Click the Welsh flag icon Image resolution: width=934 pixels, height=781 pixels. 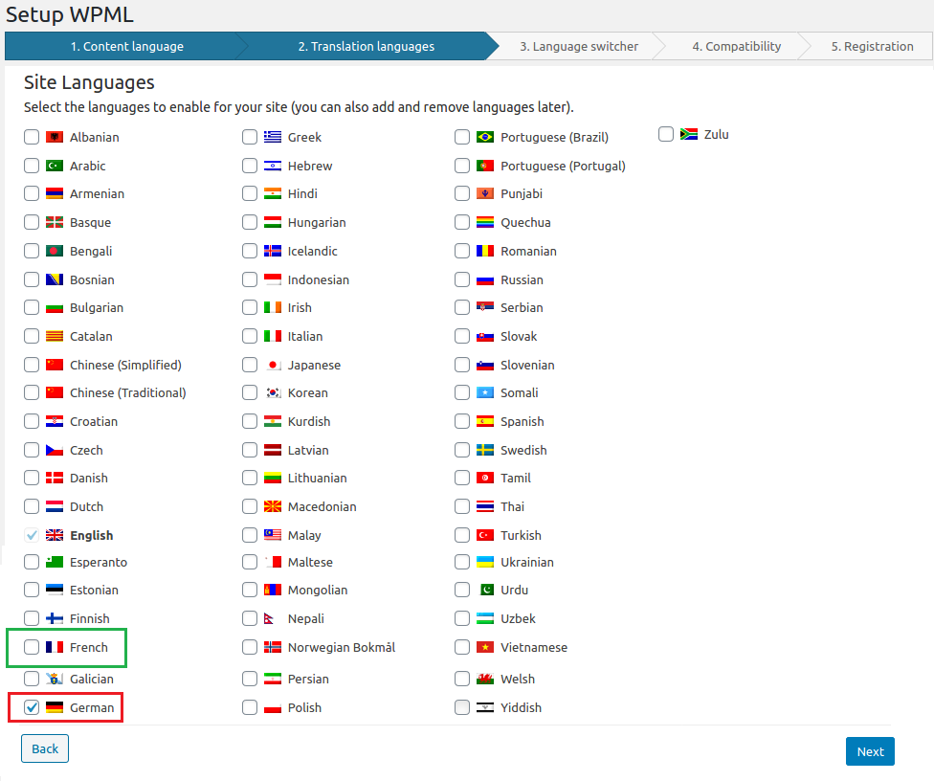486,680
